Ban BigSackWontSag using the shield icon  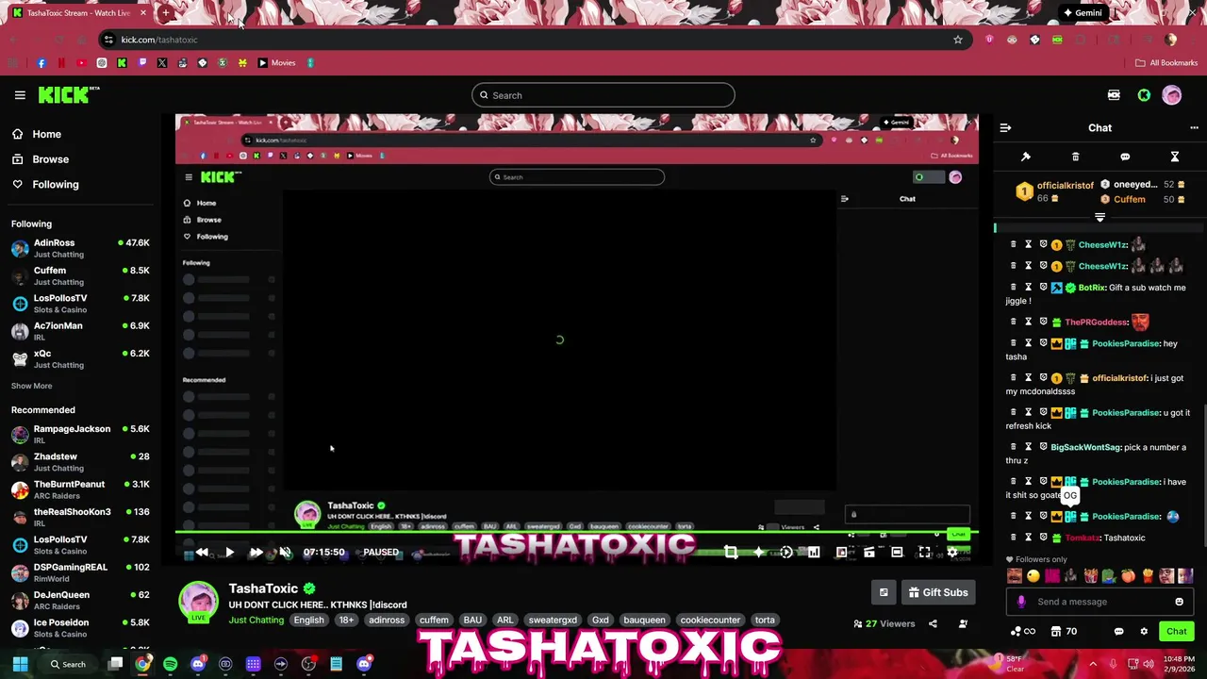coord(1043,447)
